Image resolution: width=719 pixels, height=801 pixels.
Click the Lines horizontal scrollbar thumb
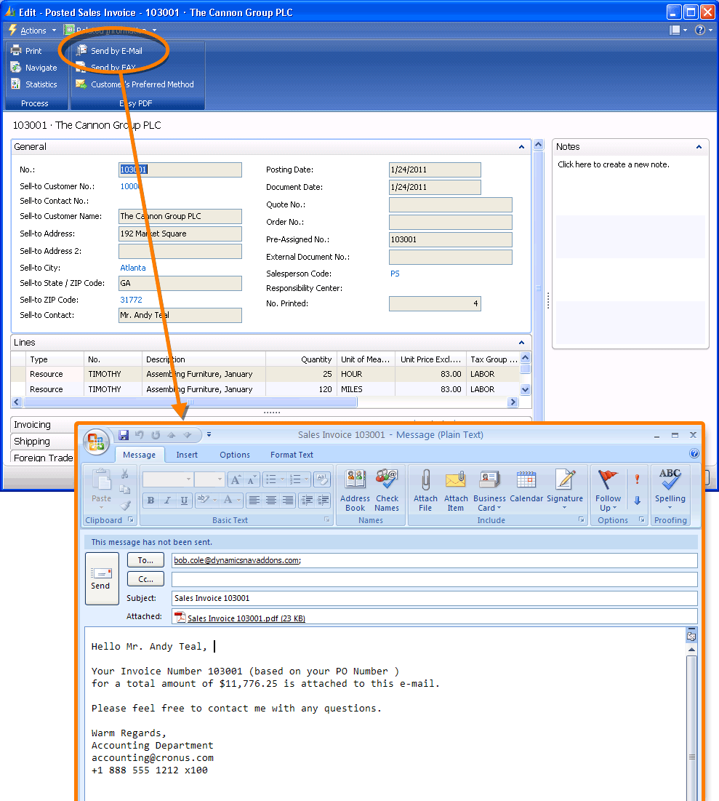coord(190,402)
